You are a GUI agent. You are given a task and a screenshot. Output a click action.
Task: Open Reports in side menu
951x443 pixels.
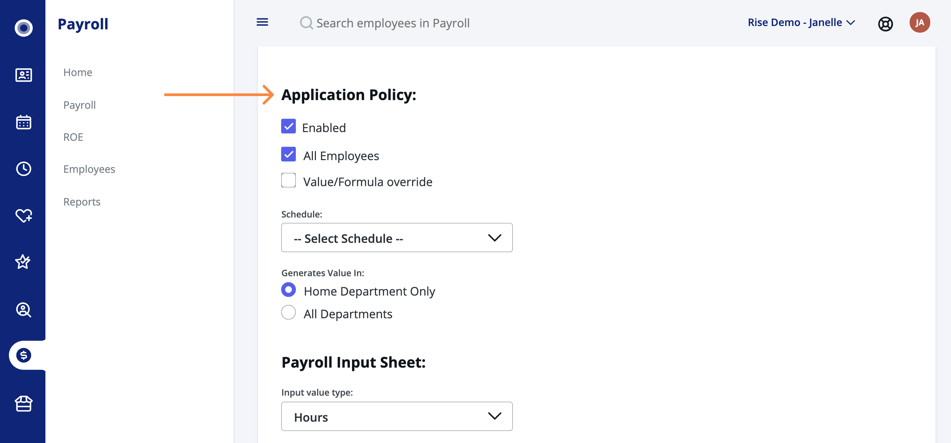[x=81, y=202]
